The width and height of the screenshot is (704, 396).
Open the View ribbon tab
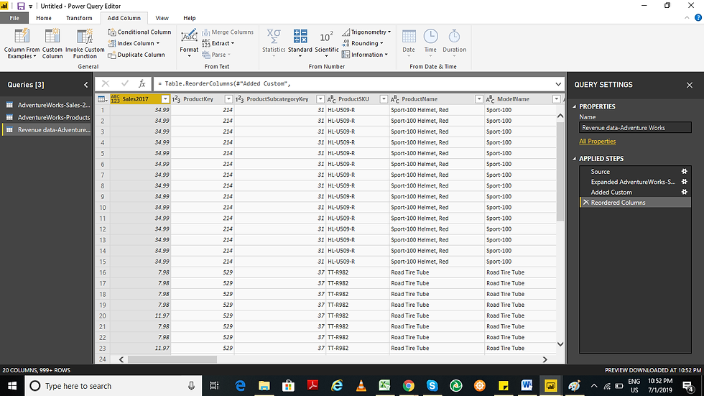[x=162, y=18]
